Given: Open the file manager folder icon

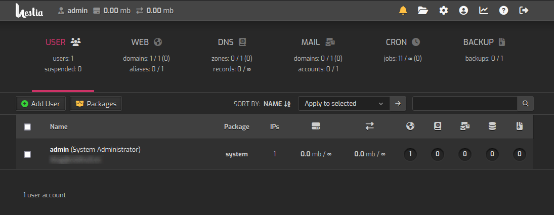Looking at the screenshot, I should [423, 10].
